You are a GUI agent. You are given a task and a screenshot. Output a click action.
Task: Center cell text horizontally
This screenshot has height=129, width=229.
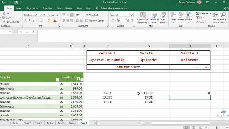coord(68,20)
